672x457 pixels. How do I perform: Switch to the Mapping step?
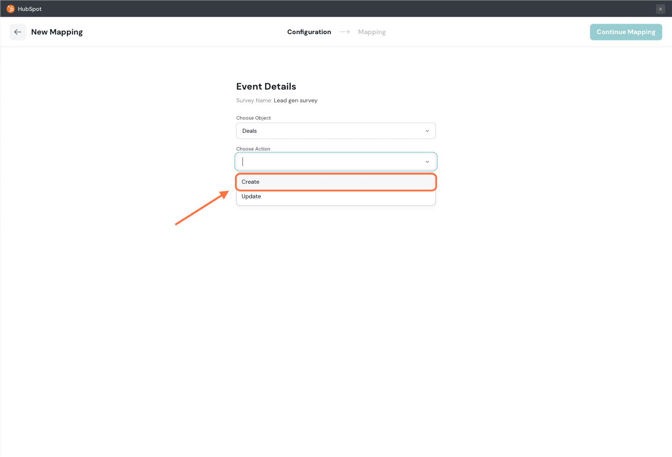tap(372, 32)
